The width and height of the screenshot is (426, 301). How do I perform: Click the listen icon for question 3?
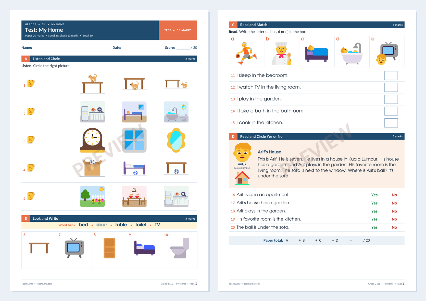[31, 140]
